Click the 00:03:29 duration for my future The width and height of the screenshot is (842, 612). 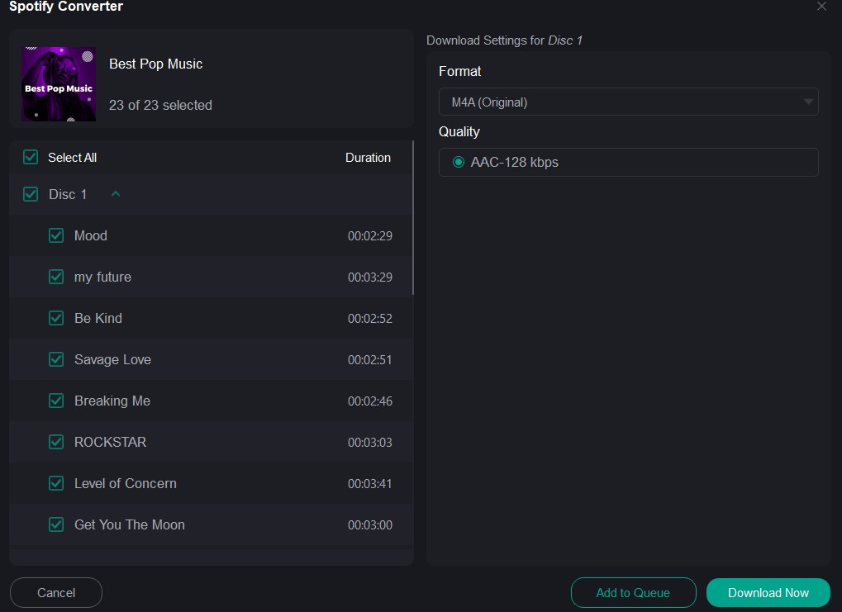click(370, 277)
